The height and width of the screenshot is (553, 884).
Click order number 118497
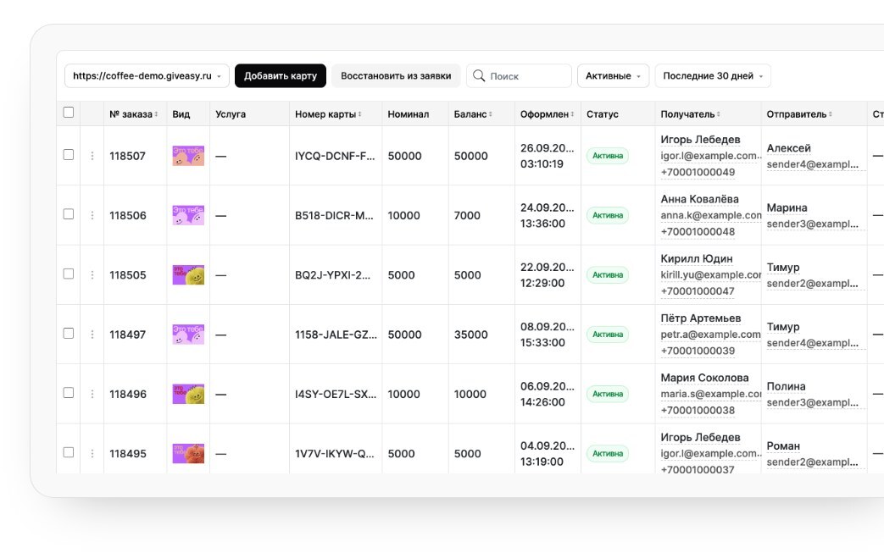coord(127,335)
